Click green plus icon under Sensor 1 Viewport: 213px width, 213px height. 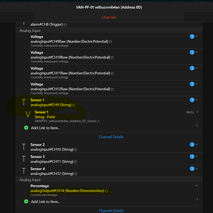26,128
